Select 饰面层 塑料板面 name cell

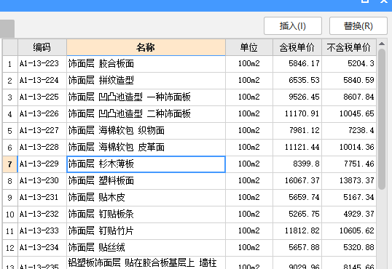point(146,181)
